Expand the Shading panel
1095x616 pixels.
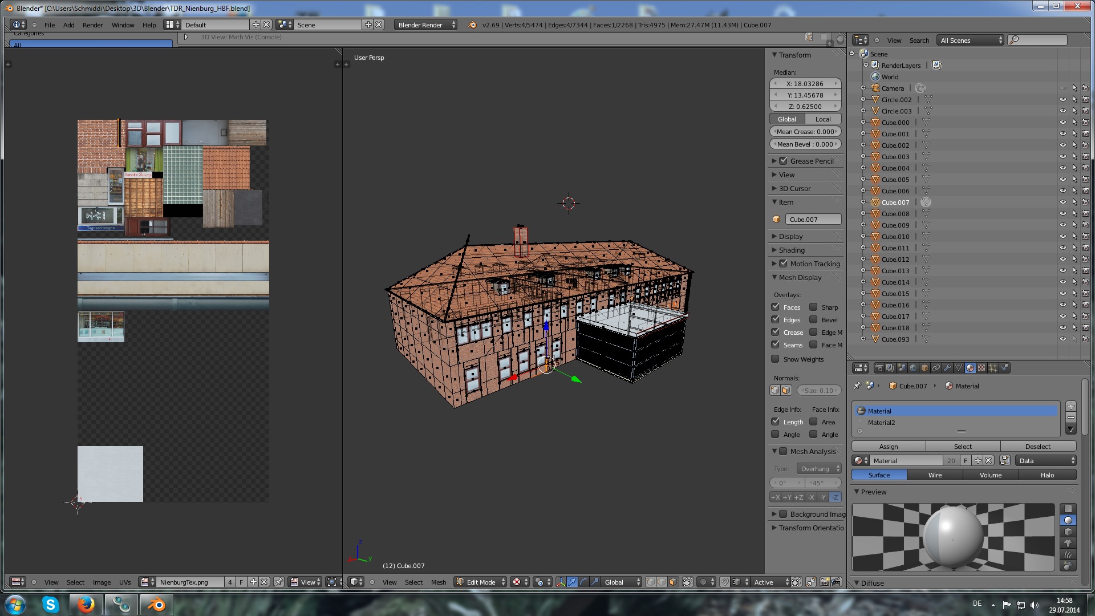(x=792, y=250)
